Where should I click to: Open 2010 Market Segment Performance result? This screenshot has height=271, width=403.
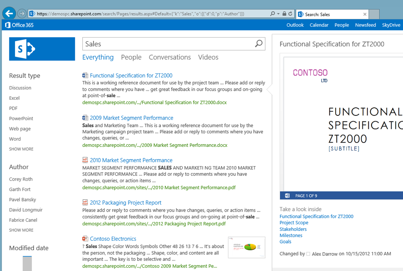click(131, 160)
